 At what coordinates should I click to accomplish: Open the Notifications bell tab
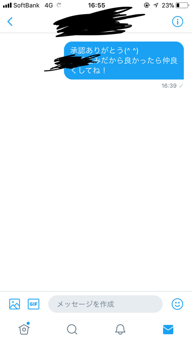pos(120,329)
